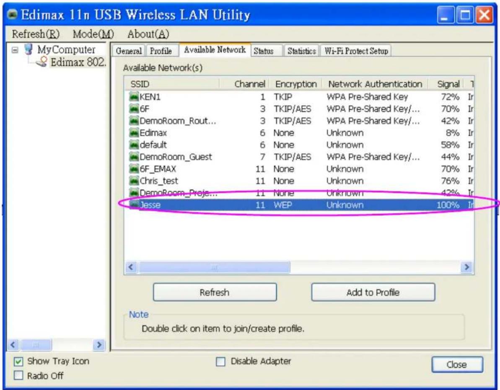Image resolution: width=500 pixels, height=390 pixels.
Task: Select the Jesse network row
Action: pos(299,204)
